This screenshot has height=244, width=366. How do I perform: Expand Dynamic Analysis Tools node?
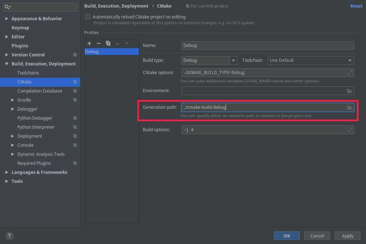coord(12,154)
